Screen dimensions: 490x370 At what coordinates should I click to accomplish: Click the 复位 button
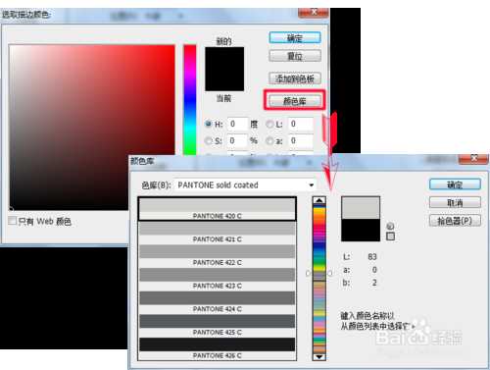point(295,56)
